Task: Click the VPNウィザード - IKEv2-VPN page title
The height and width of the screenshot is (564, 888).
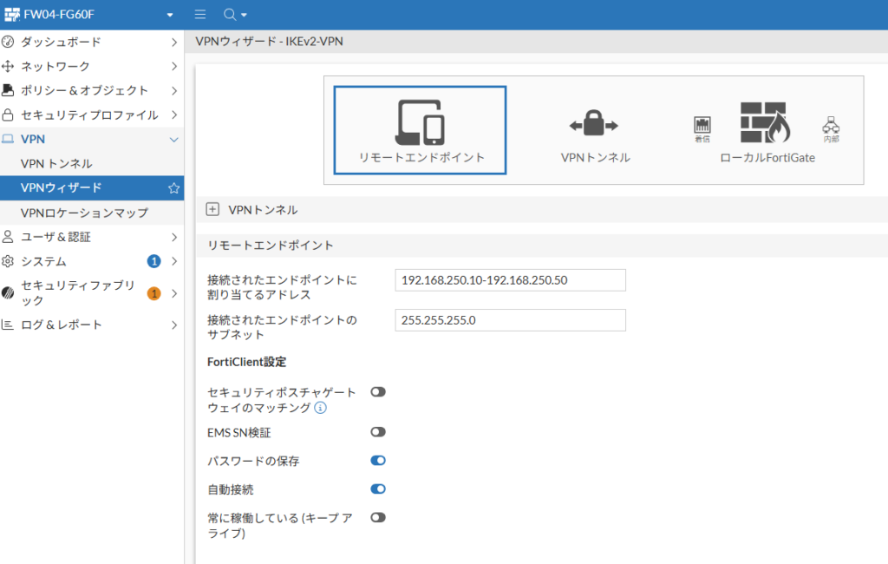Action: [x=269, y=42]
